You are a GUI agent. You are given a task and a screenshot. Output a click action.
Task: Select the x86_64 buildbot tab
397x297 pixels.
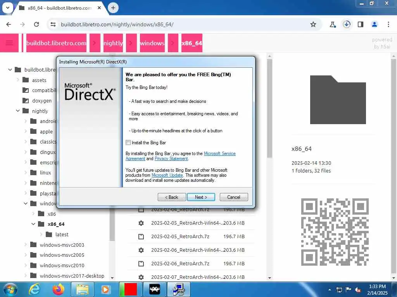(x=60, y=8)
